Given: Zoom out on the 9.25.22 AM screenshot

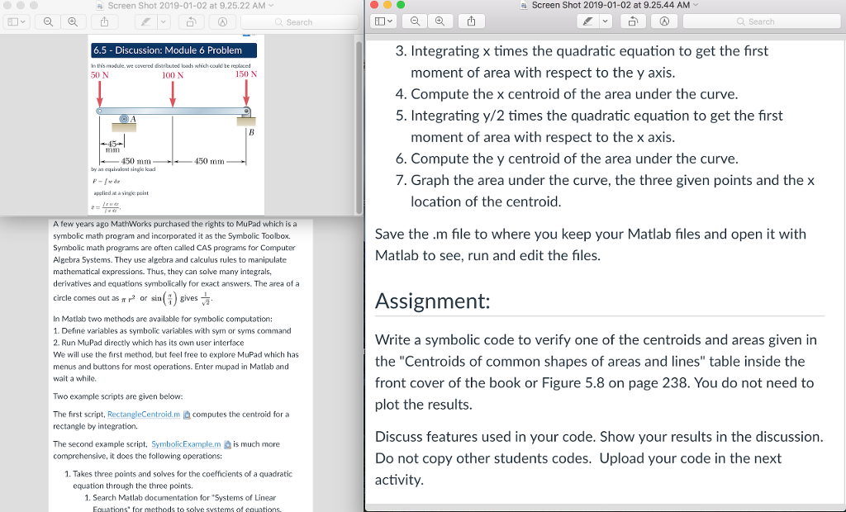Looking at the screenshot, I should tap(48, 21).
